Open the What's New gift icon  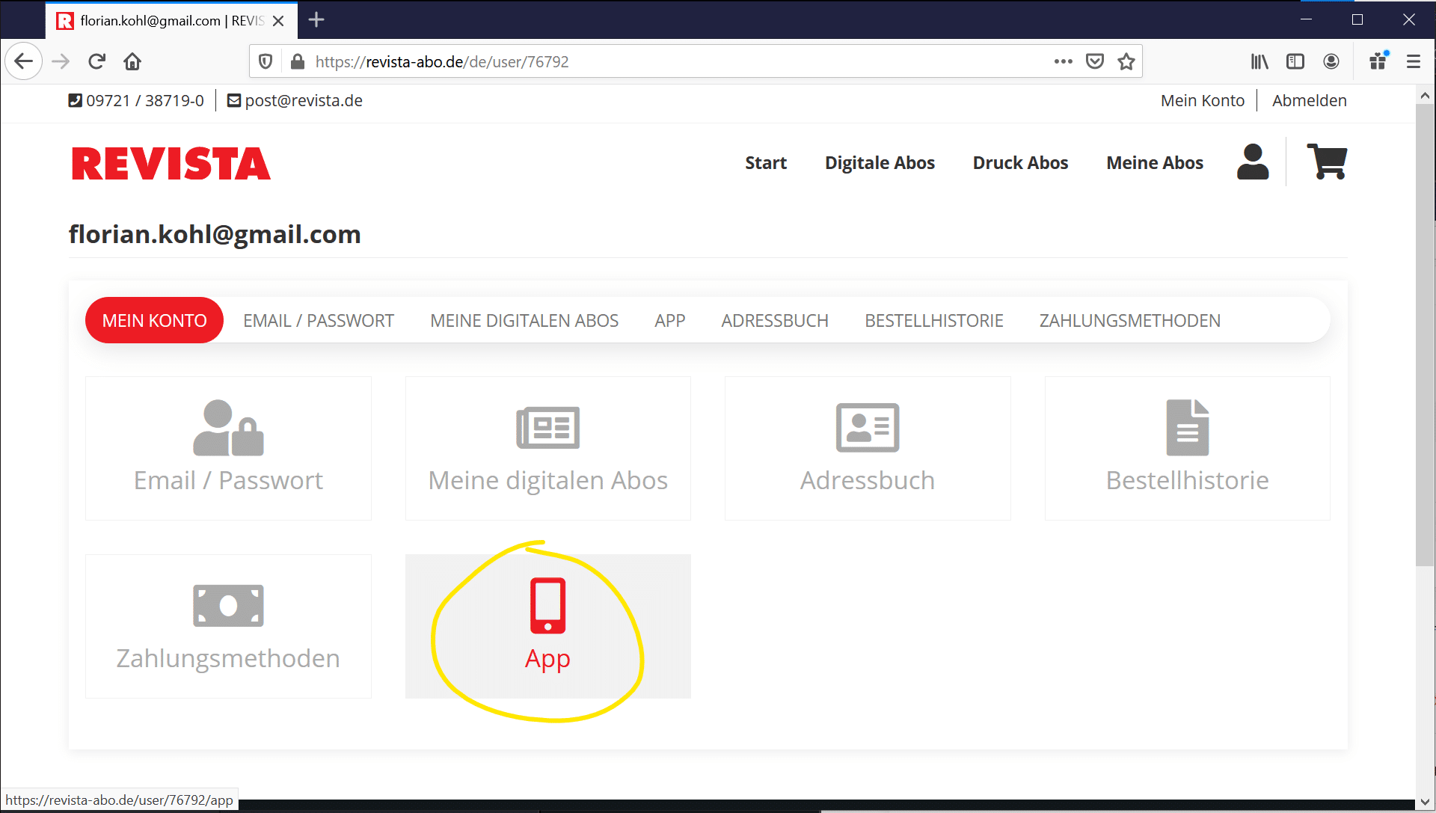(x=1378, y=61)
